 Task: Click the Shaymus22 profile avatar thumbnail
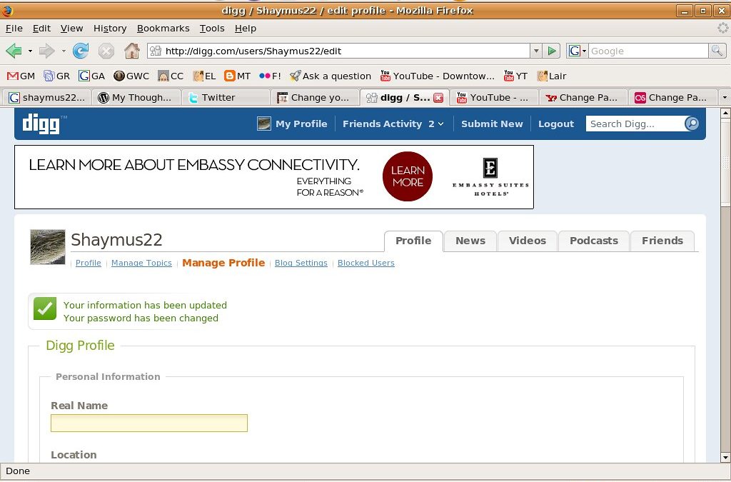tap(48, 247)
